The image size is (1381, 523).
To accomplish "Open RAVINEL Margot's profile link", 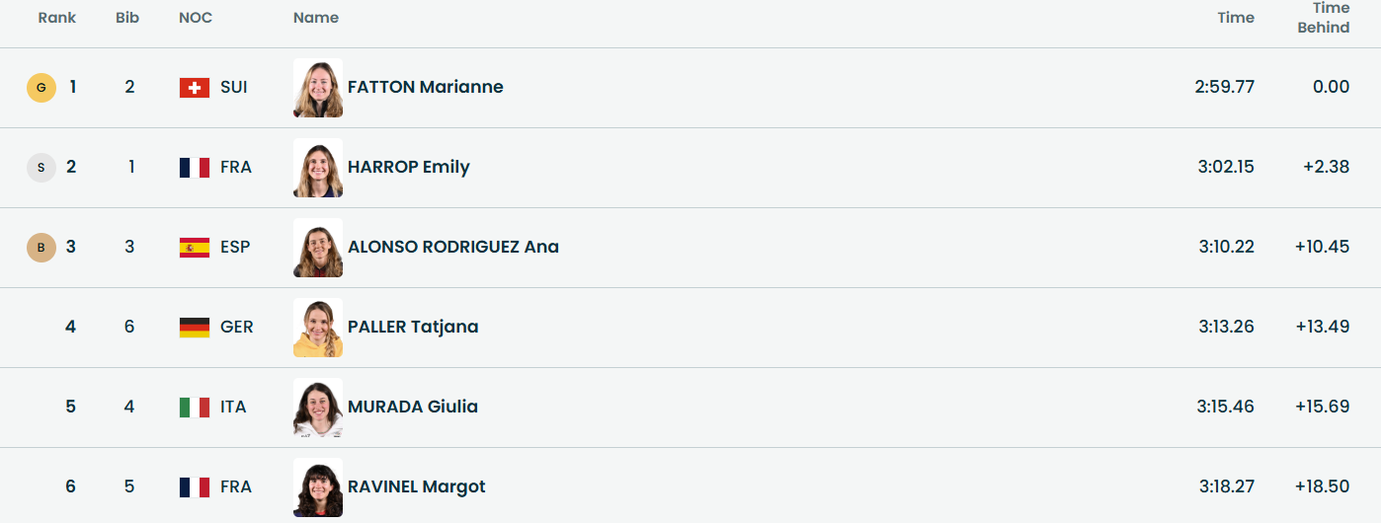I will 416,486.
